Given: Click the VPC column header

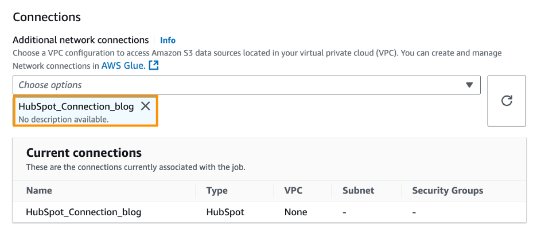Looking at the screenshot, I should coord(294,191).
